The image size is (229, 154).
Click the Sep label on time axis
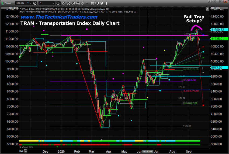(189, 151)
